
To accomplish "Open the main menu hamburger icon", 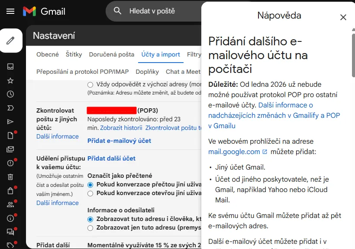I will [10, 11].
